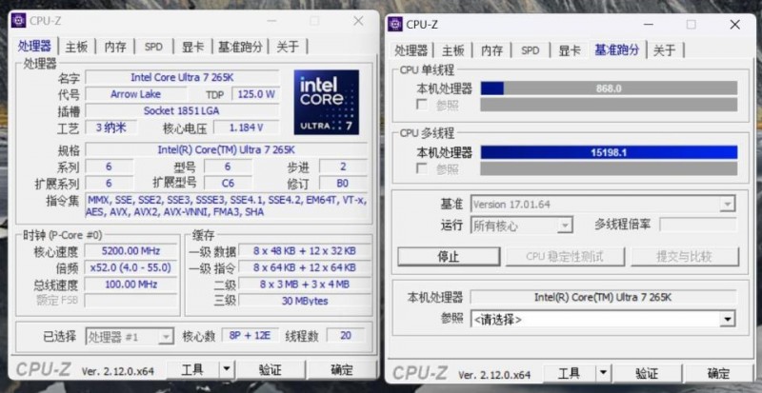Close the right CPU-Z window
This screenshot has height=393, width=762.
[x=734, y=25]
